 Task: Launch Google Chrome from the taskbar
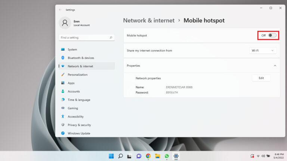(148, 156)
